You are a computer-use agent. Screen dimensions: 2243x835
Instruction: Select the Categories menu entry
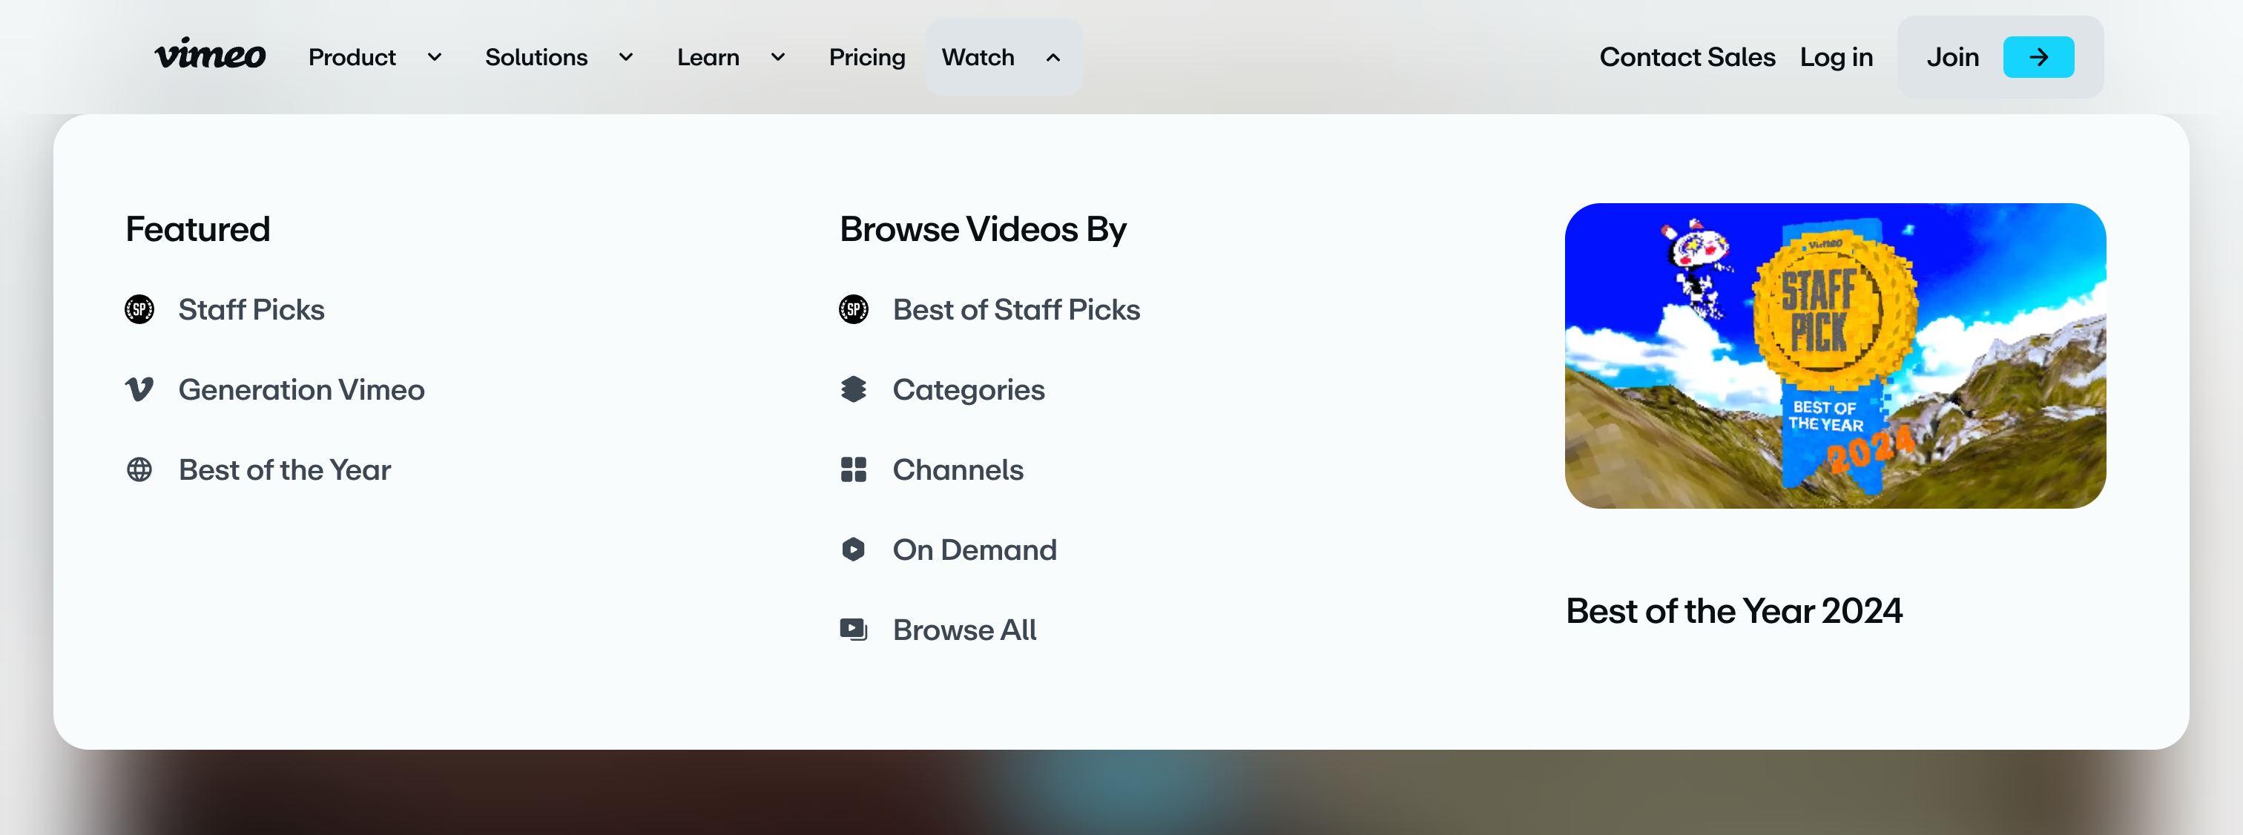[967, 389]
